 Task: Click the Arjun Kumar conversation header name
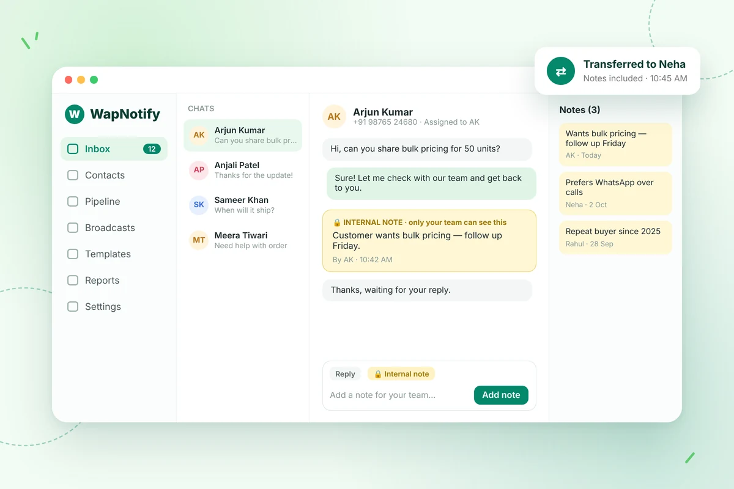click(x=383, y=112)
